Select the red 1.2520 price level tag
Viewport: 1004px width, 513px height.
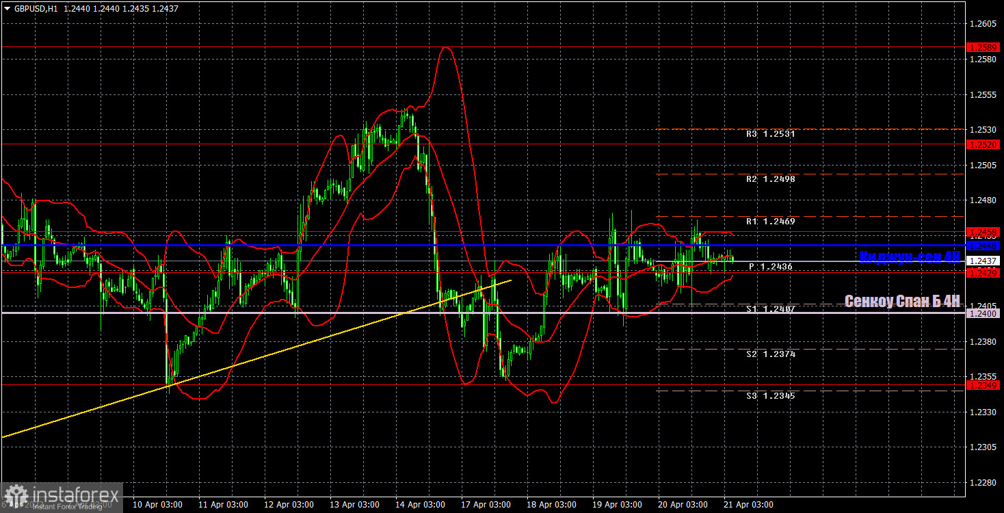pyautogui.click(x=983, y=144)
